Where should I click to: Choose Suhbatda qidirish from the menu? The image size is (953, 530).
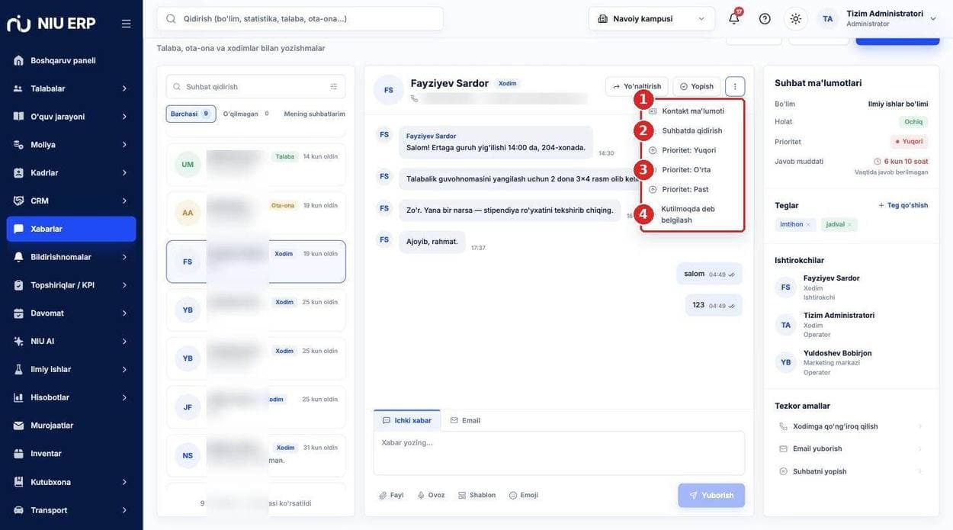click(692, 130)
